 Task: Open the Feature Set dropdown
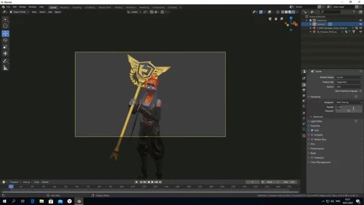(x=349, y=82)
